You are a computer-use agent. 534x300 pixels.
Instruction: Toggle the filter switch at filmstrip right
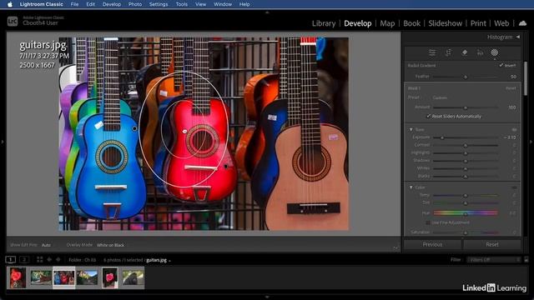pos(526,259)
